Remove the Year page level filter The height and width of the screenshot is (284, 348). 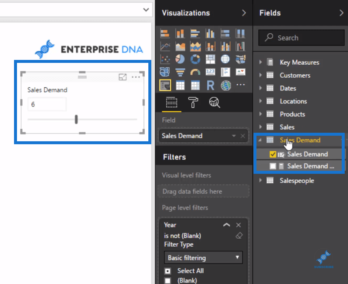pos(239,225)
